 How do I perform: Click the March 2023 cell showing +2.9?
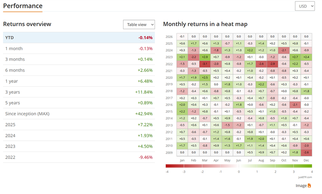tap(205, 57)
